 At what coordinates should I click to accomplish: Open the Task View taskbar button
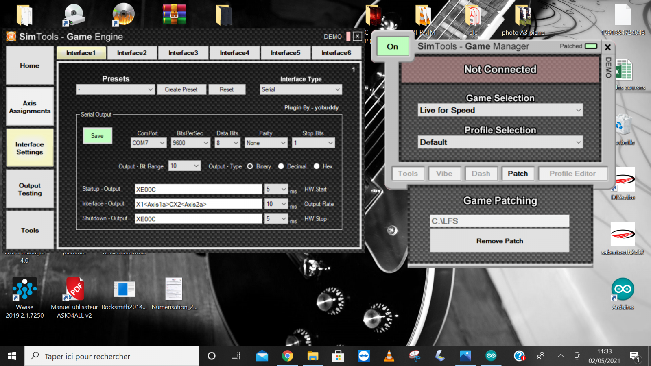(x=236, y=356)
